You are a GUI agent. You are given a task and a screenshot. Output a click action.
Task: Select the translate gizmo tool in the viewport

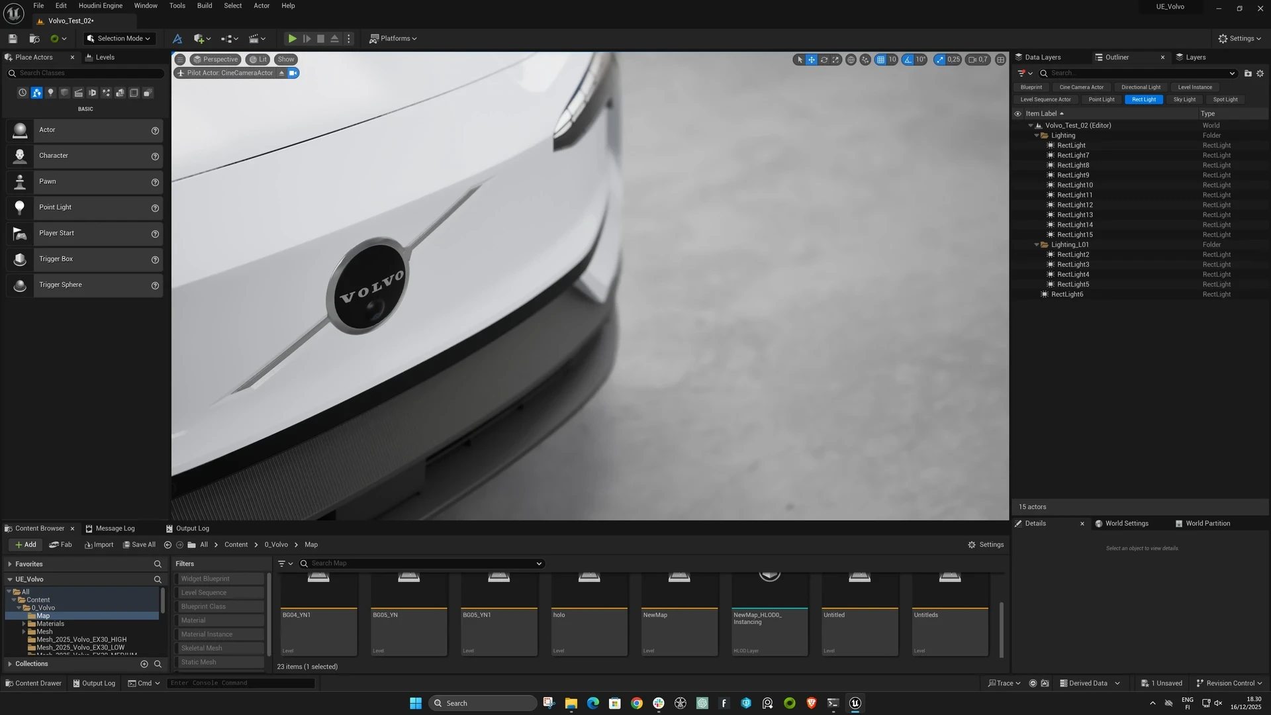coord(812,60)
